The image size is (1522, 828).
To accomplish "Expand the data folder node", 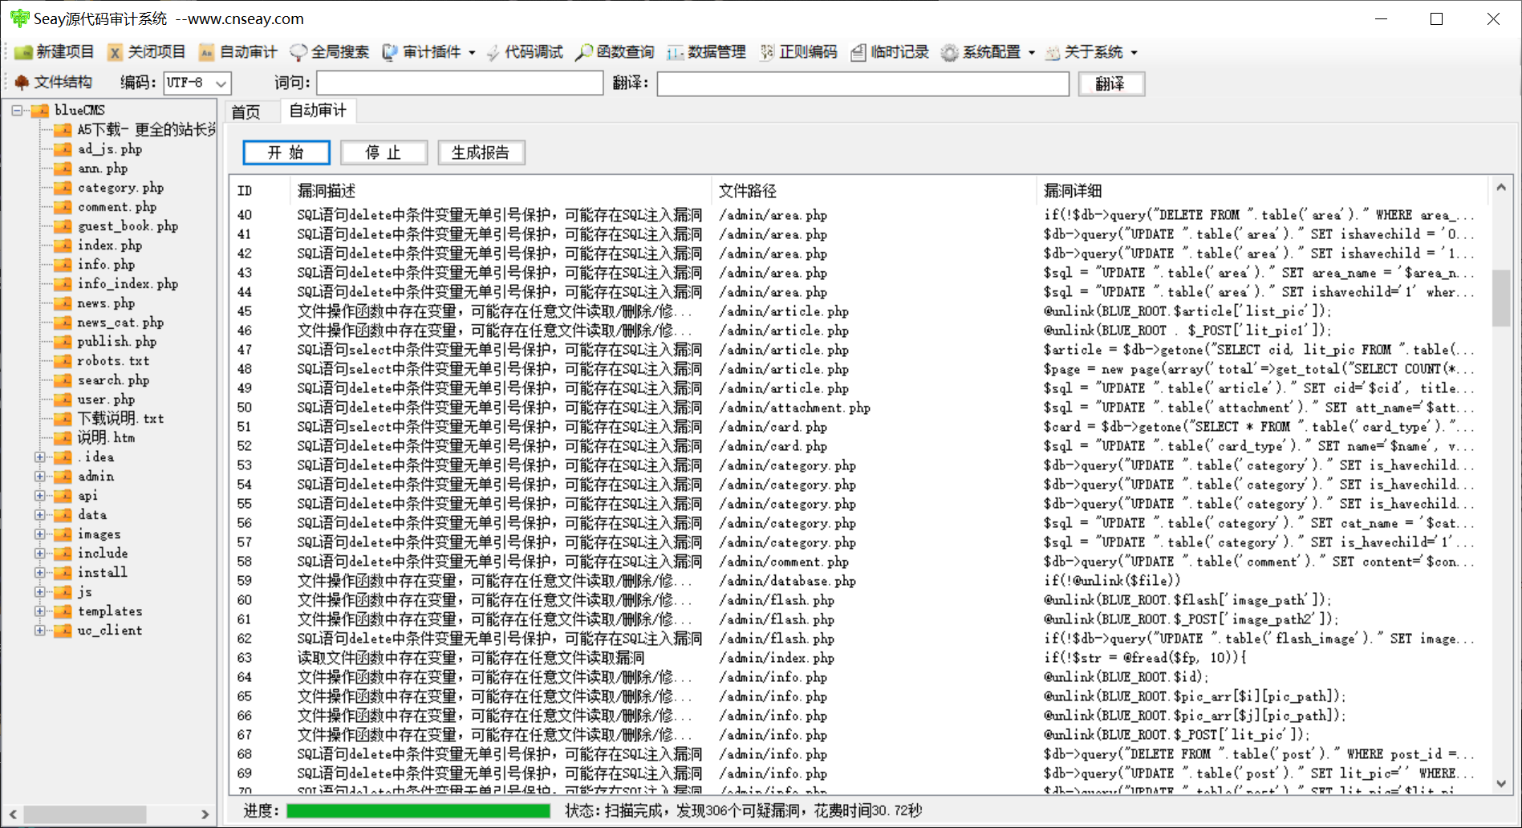I will click(39, 515).
